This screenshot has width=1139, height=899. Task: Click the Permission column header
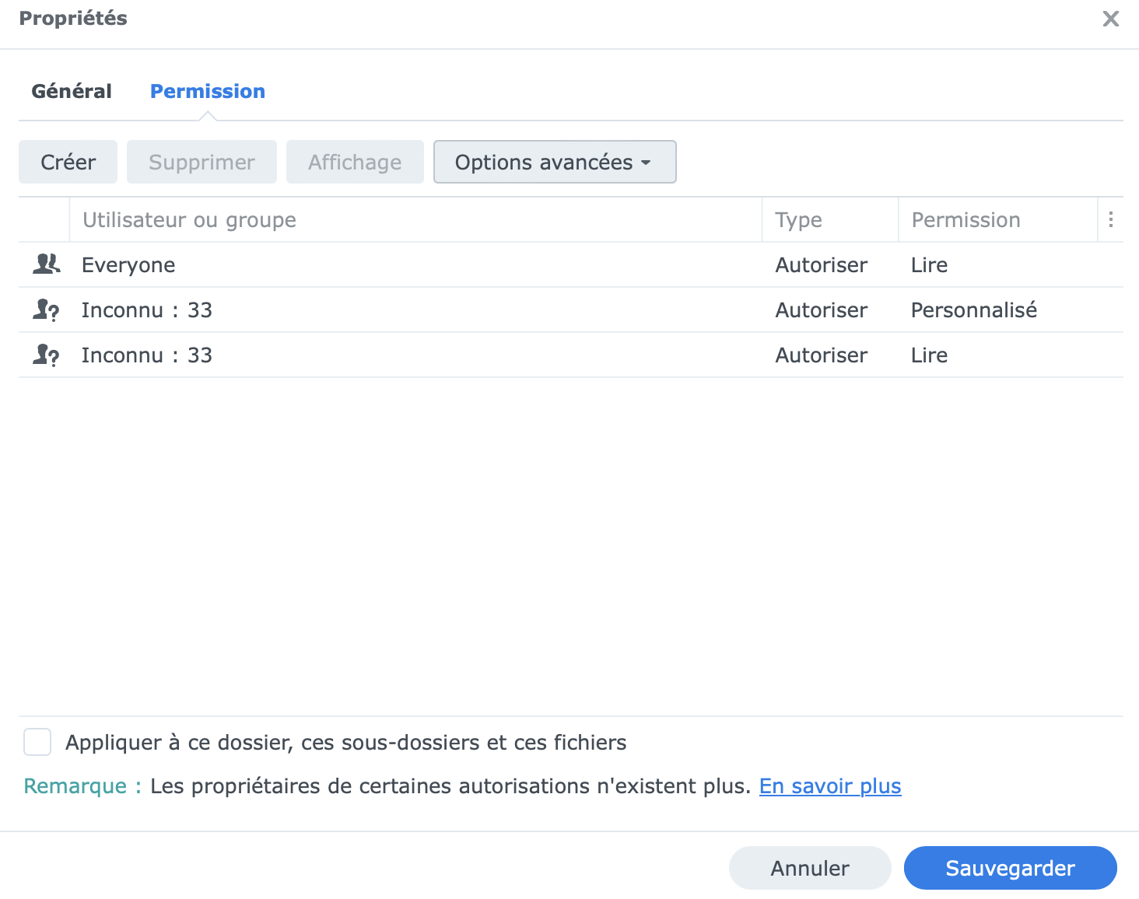[998, 220]
